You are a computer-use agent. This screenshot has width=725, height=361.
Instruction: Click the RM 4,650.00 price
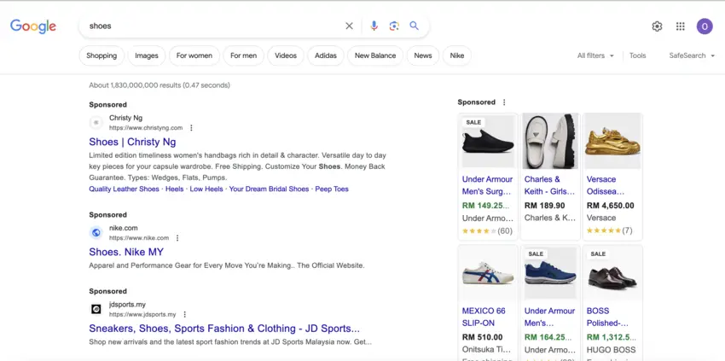[x=611, y=206]
